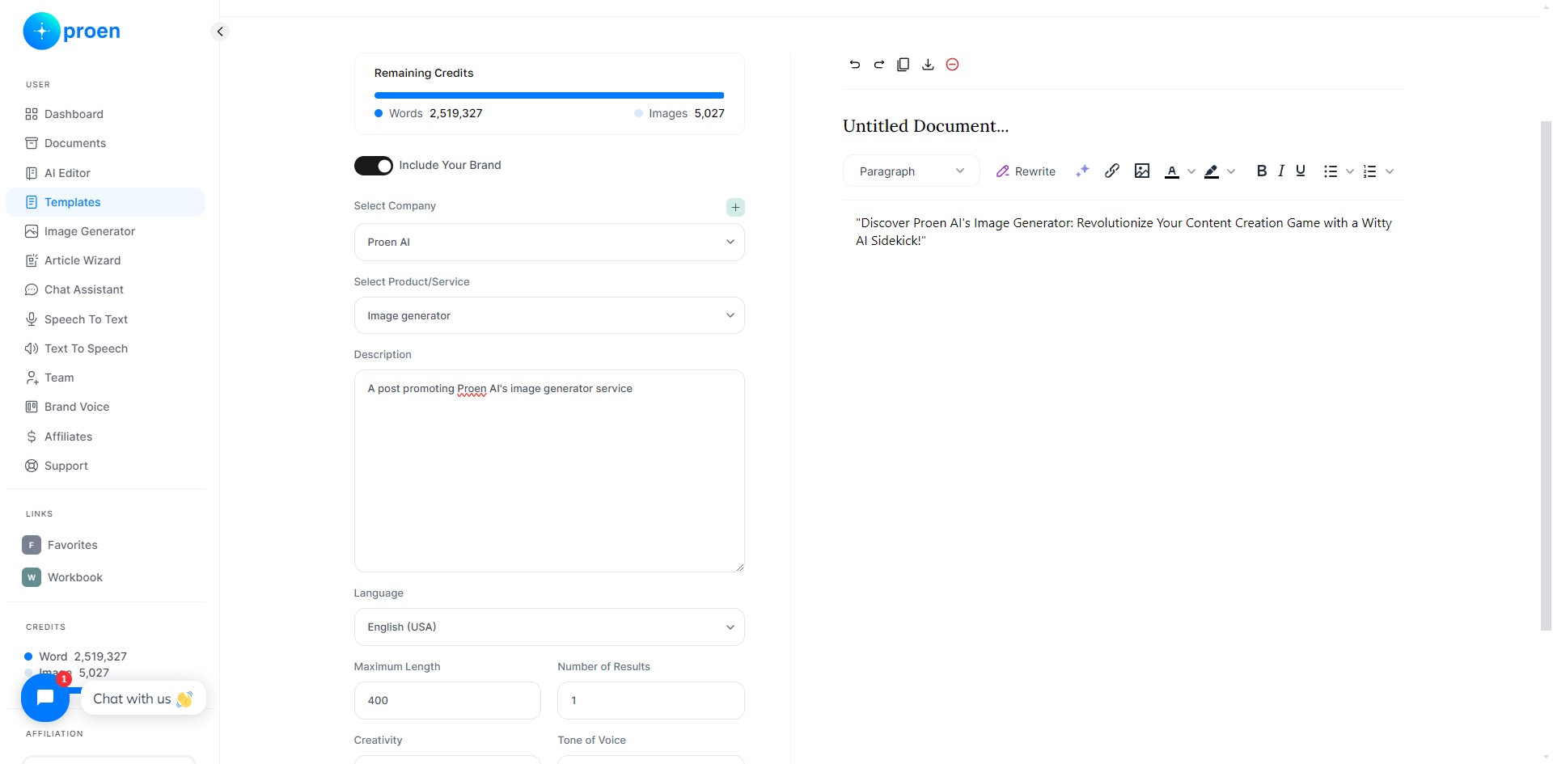1553x764 pixels.
Task: Grab the Description textarea resize handle
Action: point(739,568)
